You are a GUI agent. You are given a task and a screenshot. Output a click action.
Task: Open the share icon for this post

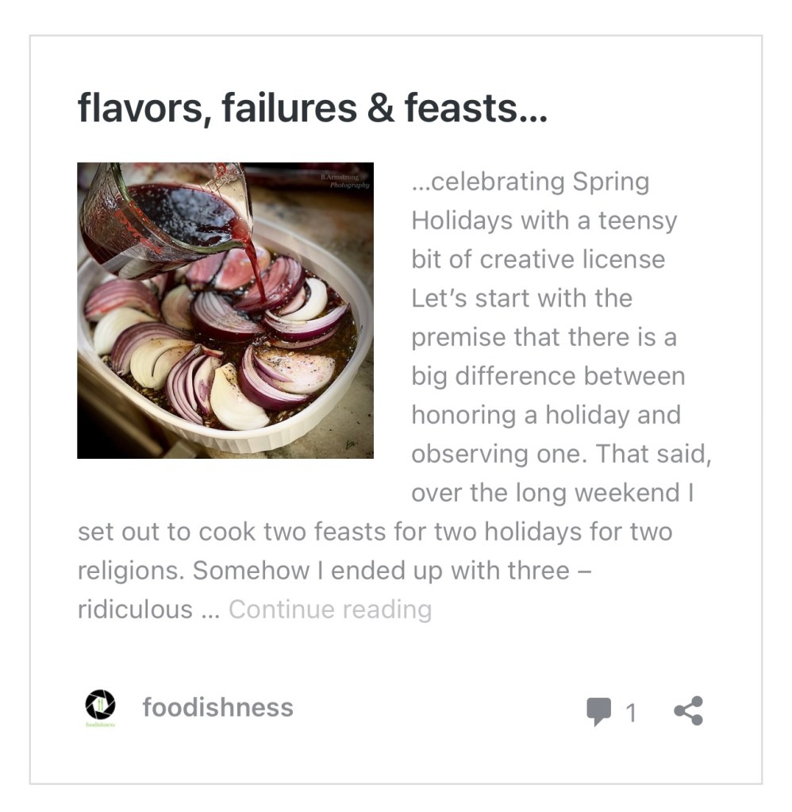[688, 710]
